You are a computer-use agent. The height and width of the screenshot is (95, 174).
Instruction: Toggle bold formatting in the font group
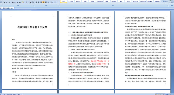click(x=4, y=2)
